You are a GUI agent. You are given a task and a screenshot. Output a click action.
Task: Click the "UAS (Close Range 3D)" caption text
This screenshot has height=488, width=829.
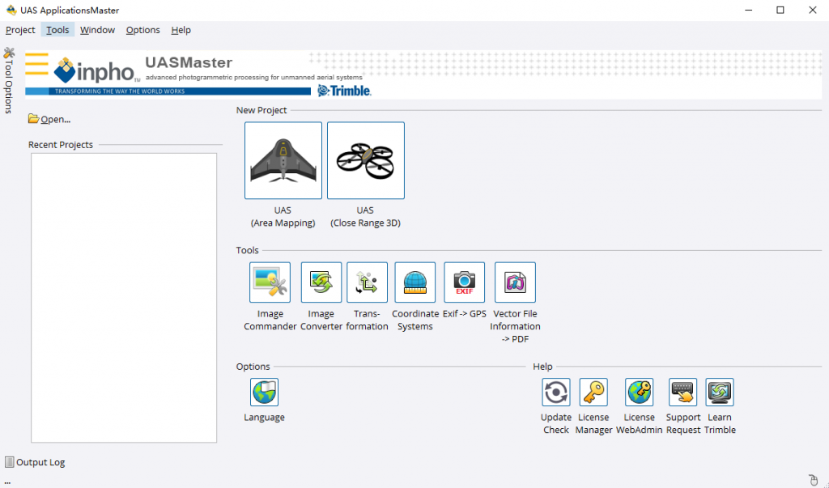(x=365, y=217)
